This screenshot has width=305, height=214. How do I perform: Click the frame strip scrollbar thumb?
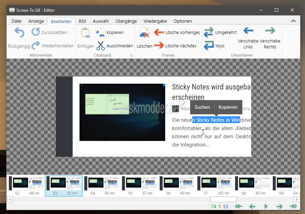tap(223, 199)
